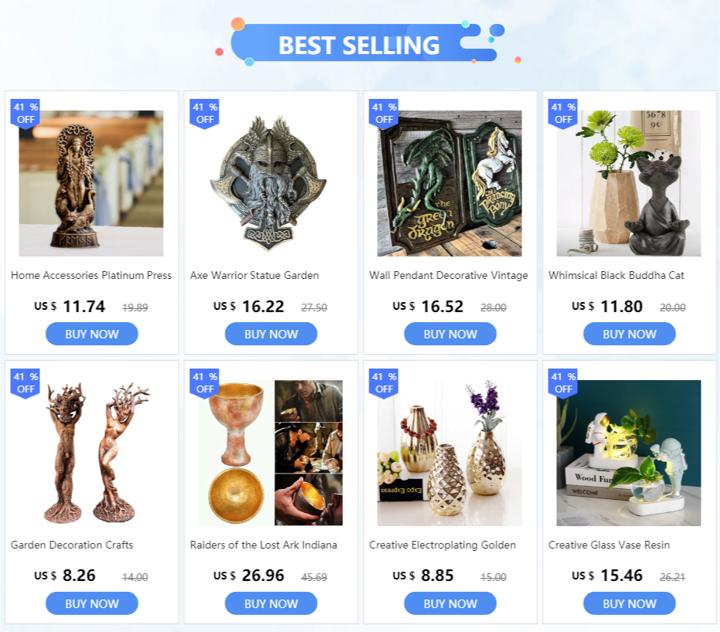Purchase the Whimsical Black Buddha Cat
Viewport: 720px width, 632px height.
click(x=630, y=334)
